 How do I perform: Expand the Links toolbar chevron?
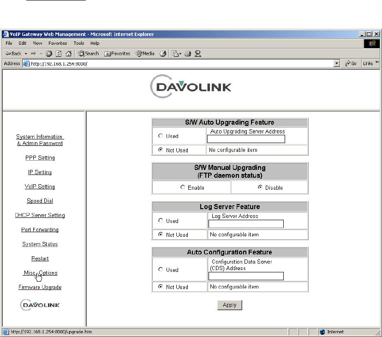377,62
